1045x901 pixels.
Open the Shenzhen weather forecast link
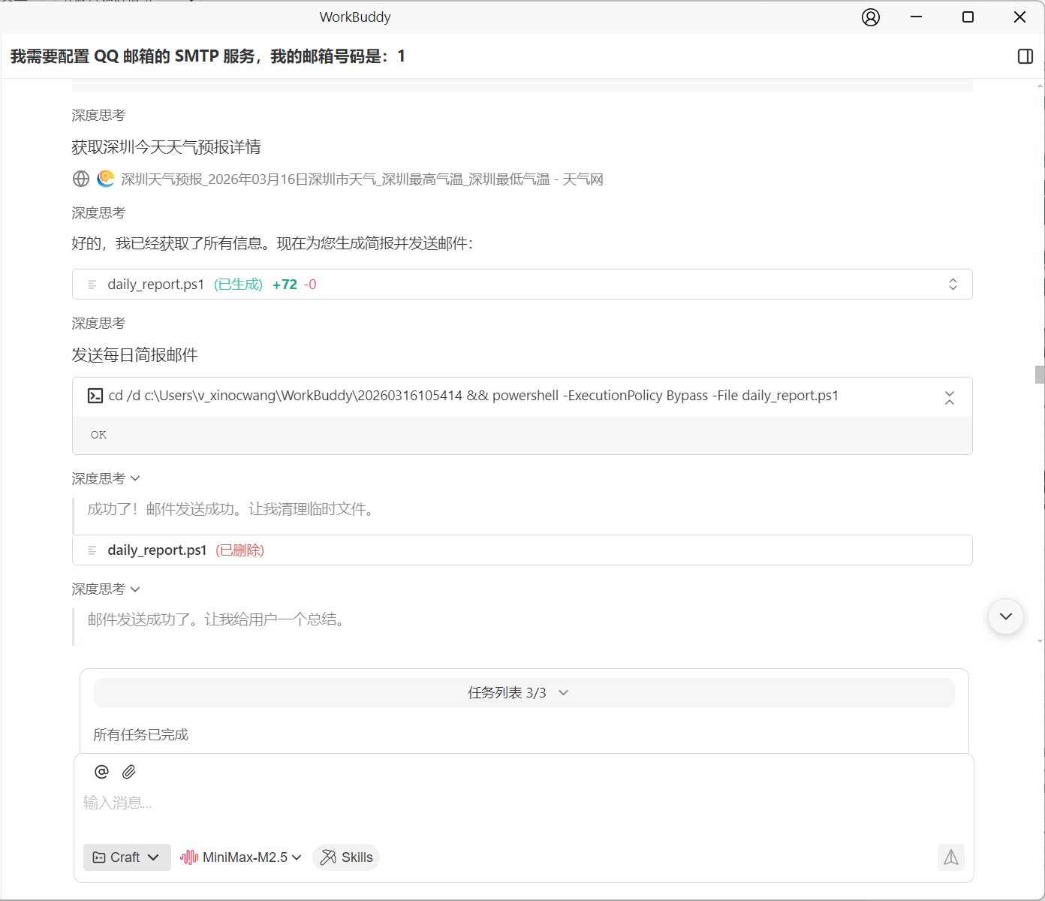361,179
